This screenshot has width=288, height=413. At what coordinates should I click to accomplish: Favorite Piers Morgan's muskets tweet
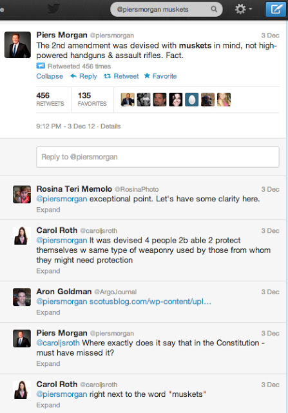[160, 76]
